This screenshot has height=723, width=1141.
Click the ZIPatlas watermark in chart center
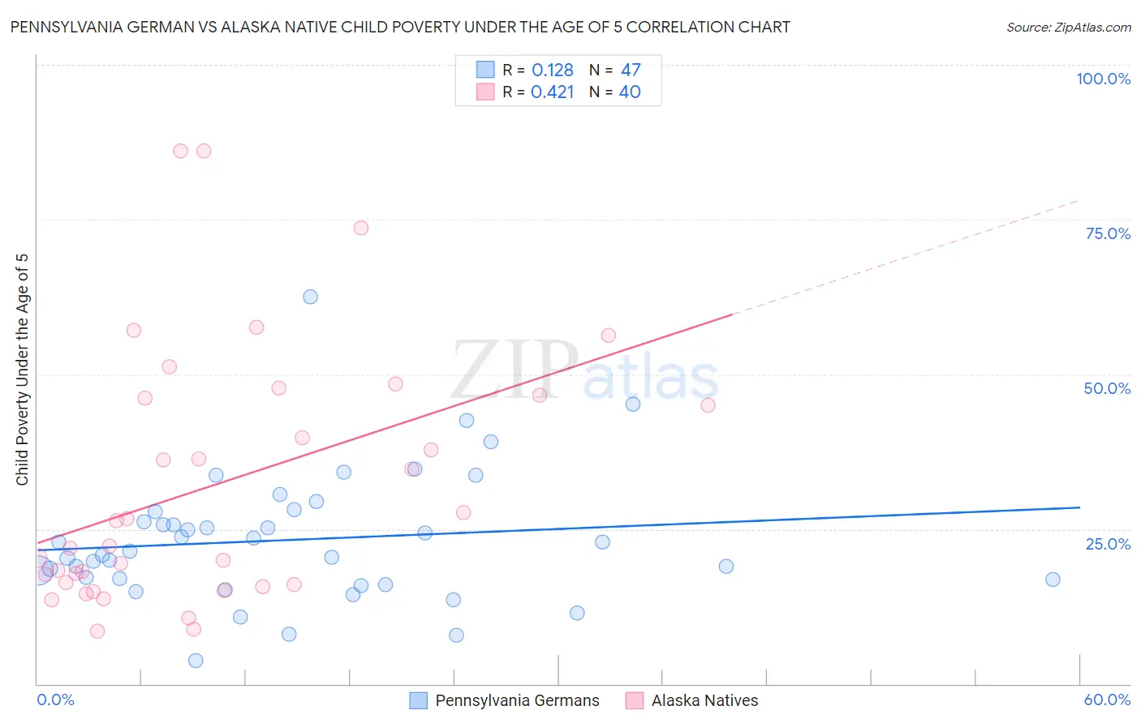point(584,371)
